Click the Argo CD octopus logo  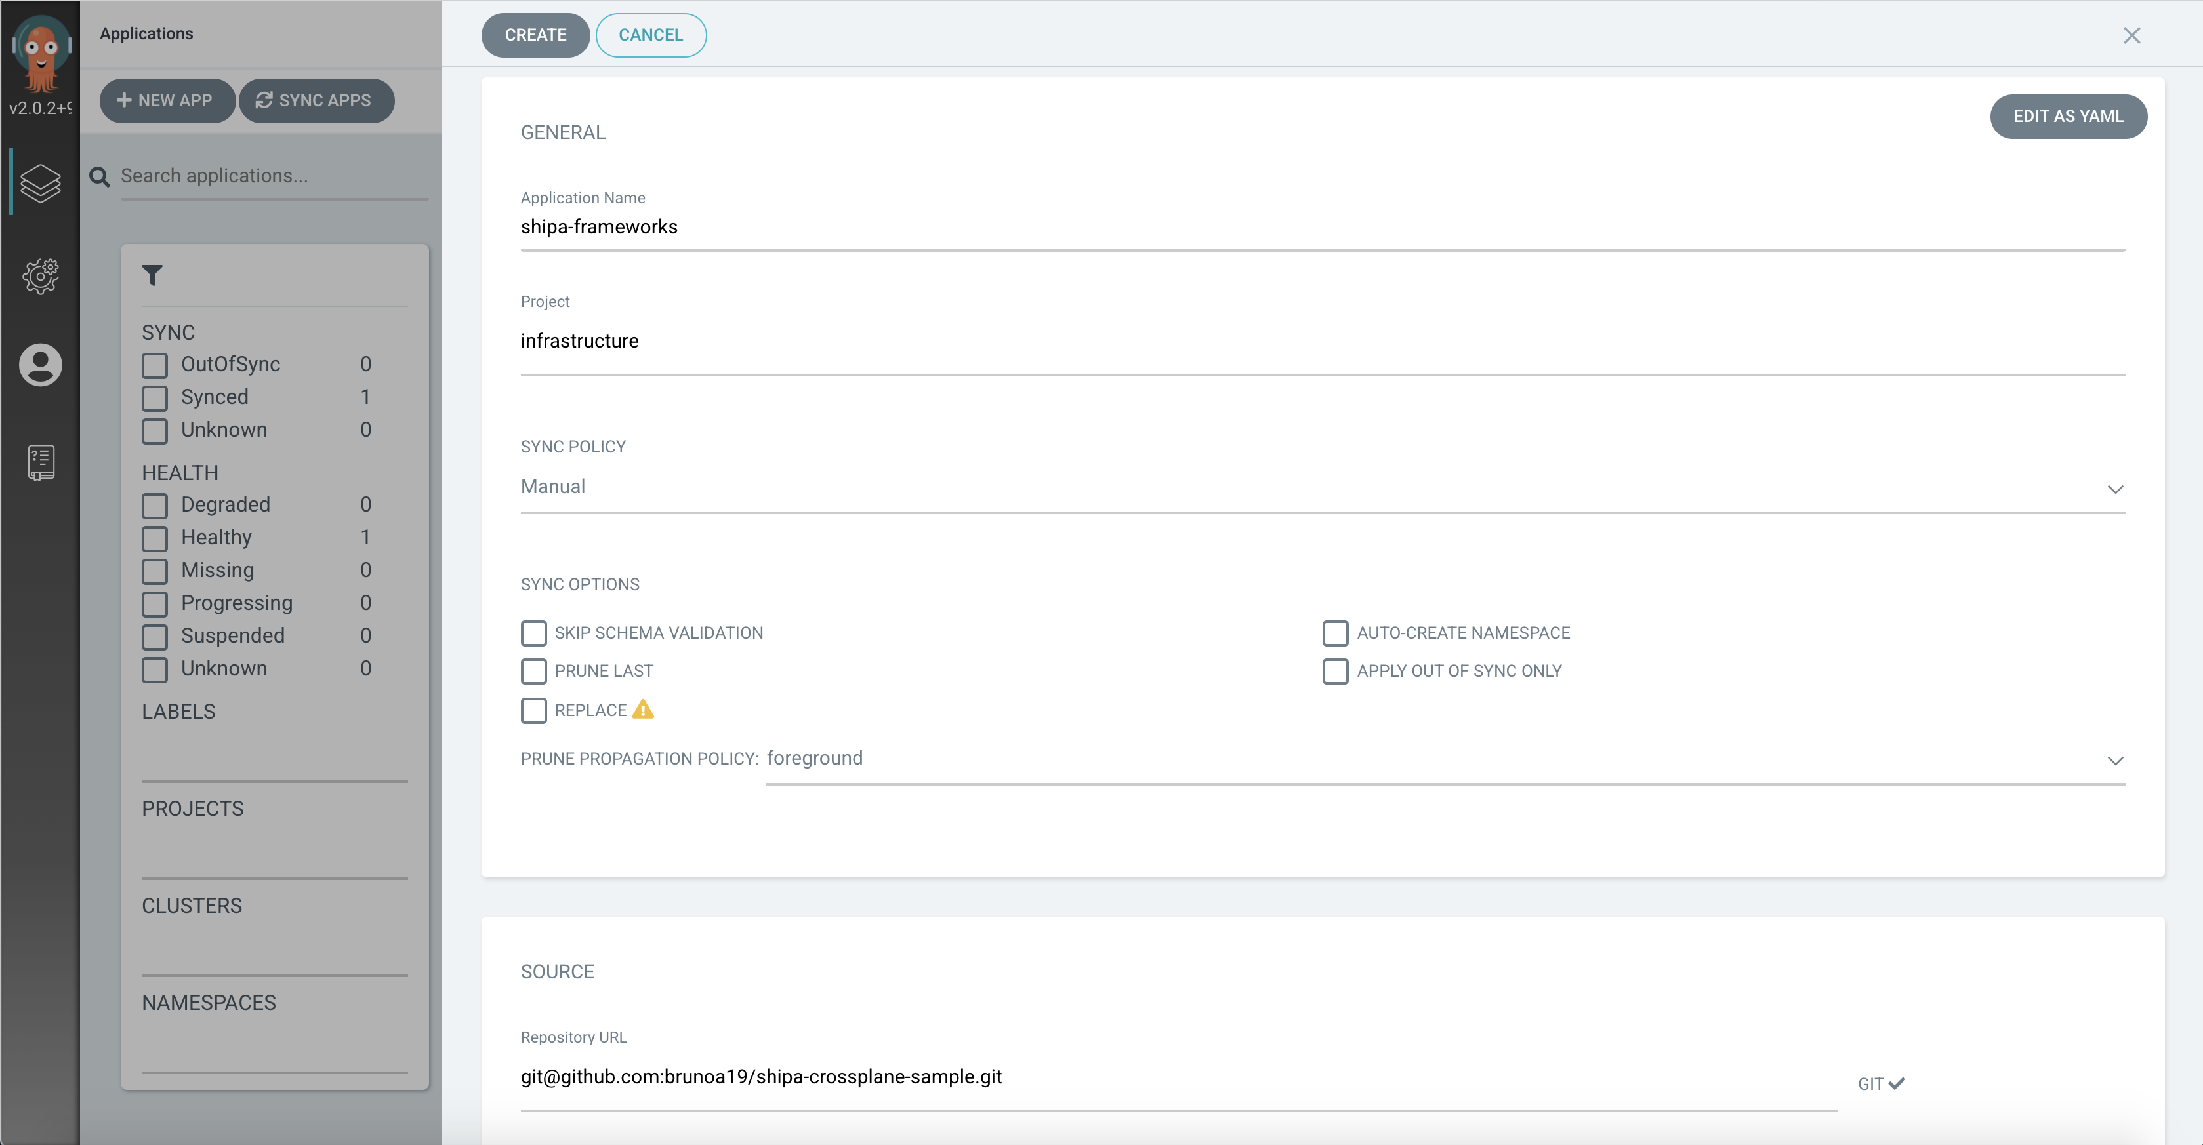pyautogui.click(x=40, y=53)
